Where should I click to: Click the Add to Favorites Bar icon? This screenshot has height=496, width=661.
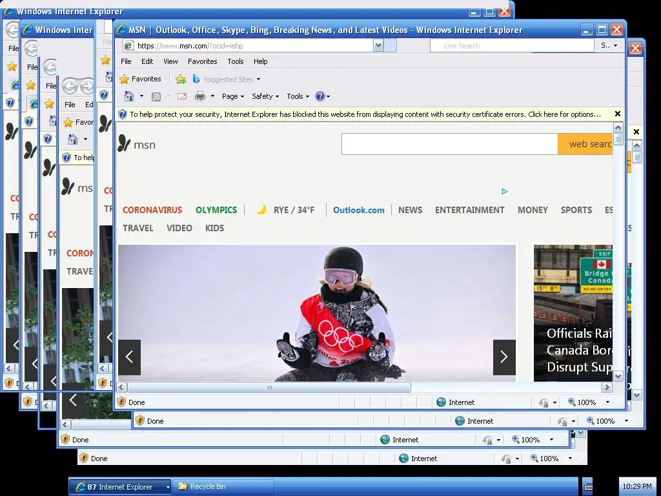[x=181, y=79]
